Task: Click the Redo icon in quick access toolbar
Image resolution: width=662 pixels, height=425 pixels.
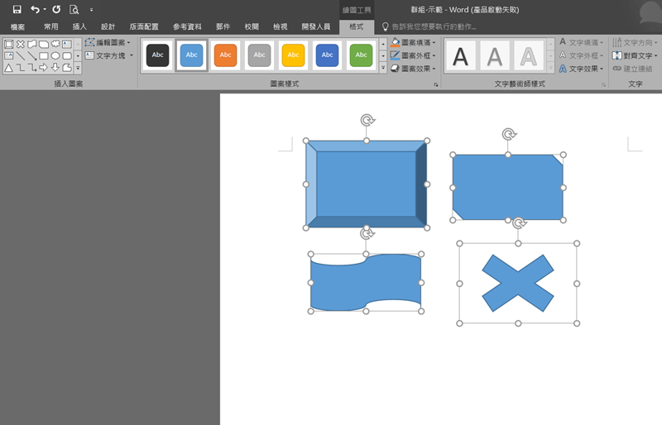Action: [56, 9]
